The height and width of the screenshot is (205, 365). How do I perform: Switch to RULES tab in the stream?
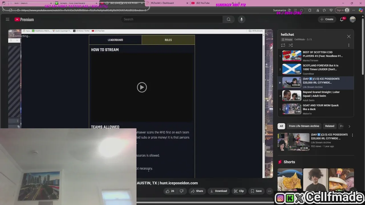(168, 40)
